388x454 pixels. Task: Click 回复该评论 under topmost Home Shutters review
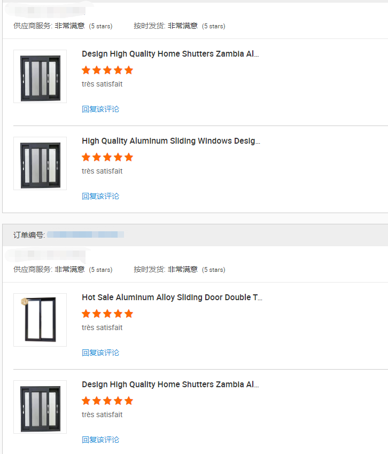pos(100,109)
